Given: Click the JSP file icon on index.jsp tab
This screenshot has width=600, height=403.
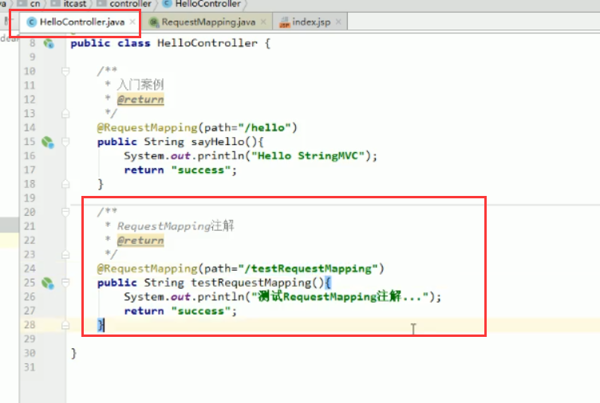Looking at the screenshot, I should (284, 22).
